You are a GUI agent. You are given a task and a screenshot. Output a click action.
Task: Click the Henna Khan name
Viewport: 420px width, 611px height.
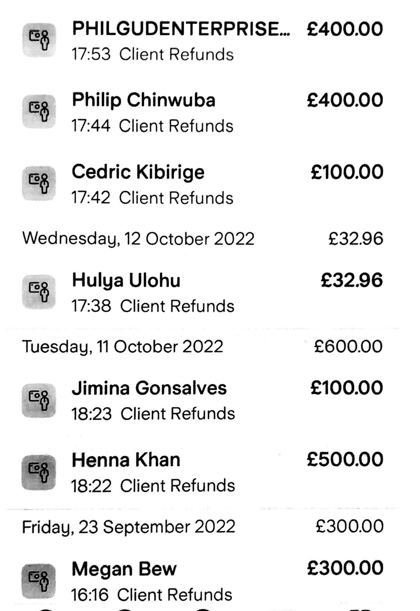[126, 460]
